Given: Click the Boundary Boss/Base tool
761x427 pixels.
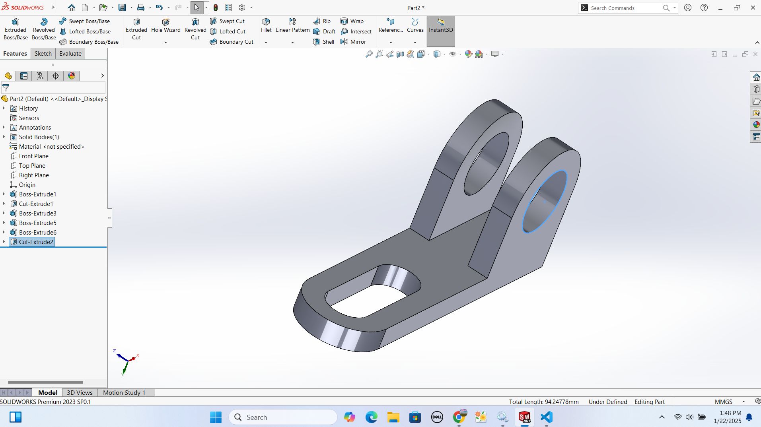Looking at the screenshot, I should 89,42.
